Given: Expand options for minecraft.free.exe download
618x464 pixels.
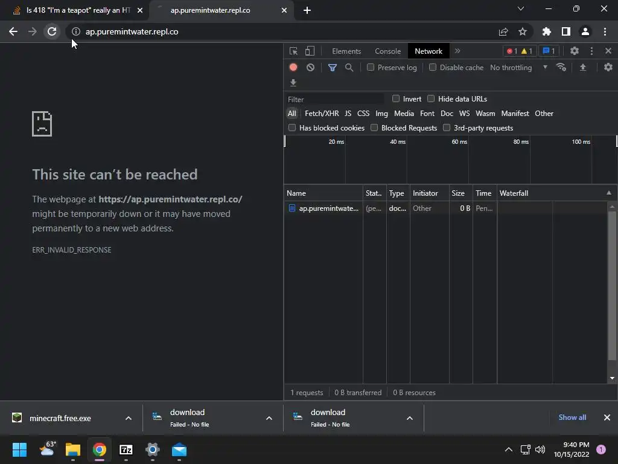Looking at the screenshot, I should (x=129, y=418).
